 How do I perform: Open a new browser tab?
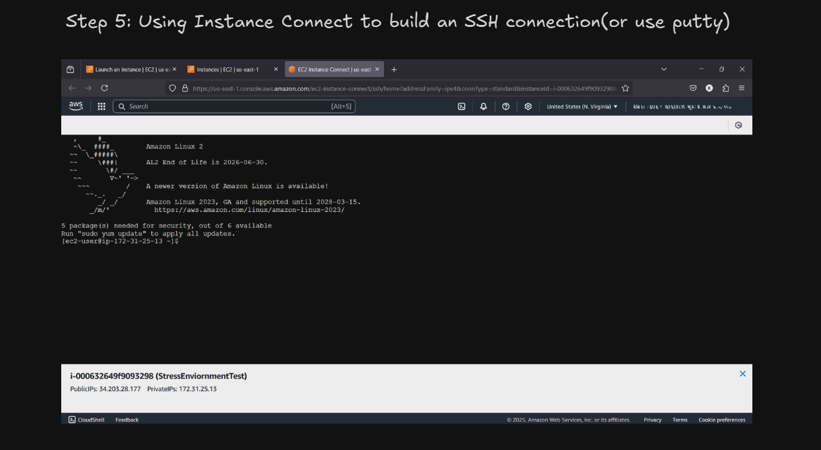(x=394, y=69)
